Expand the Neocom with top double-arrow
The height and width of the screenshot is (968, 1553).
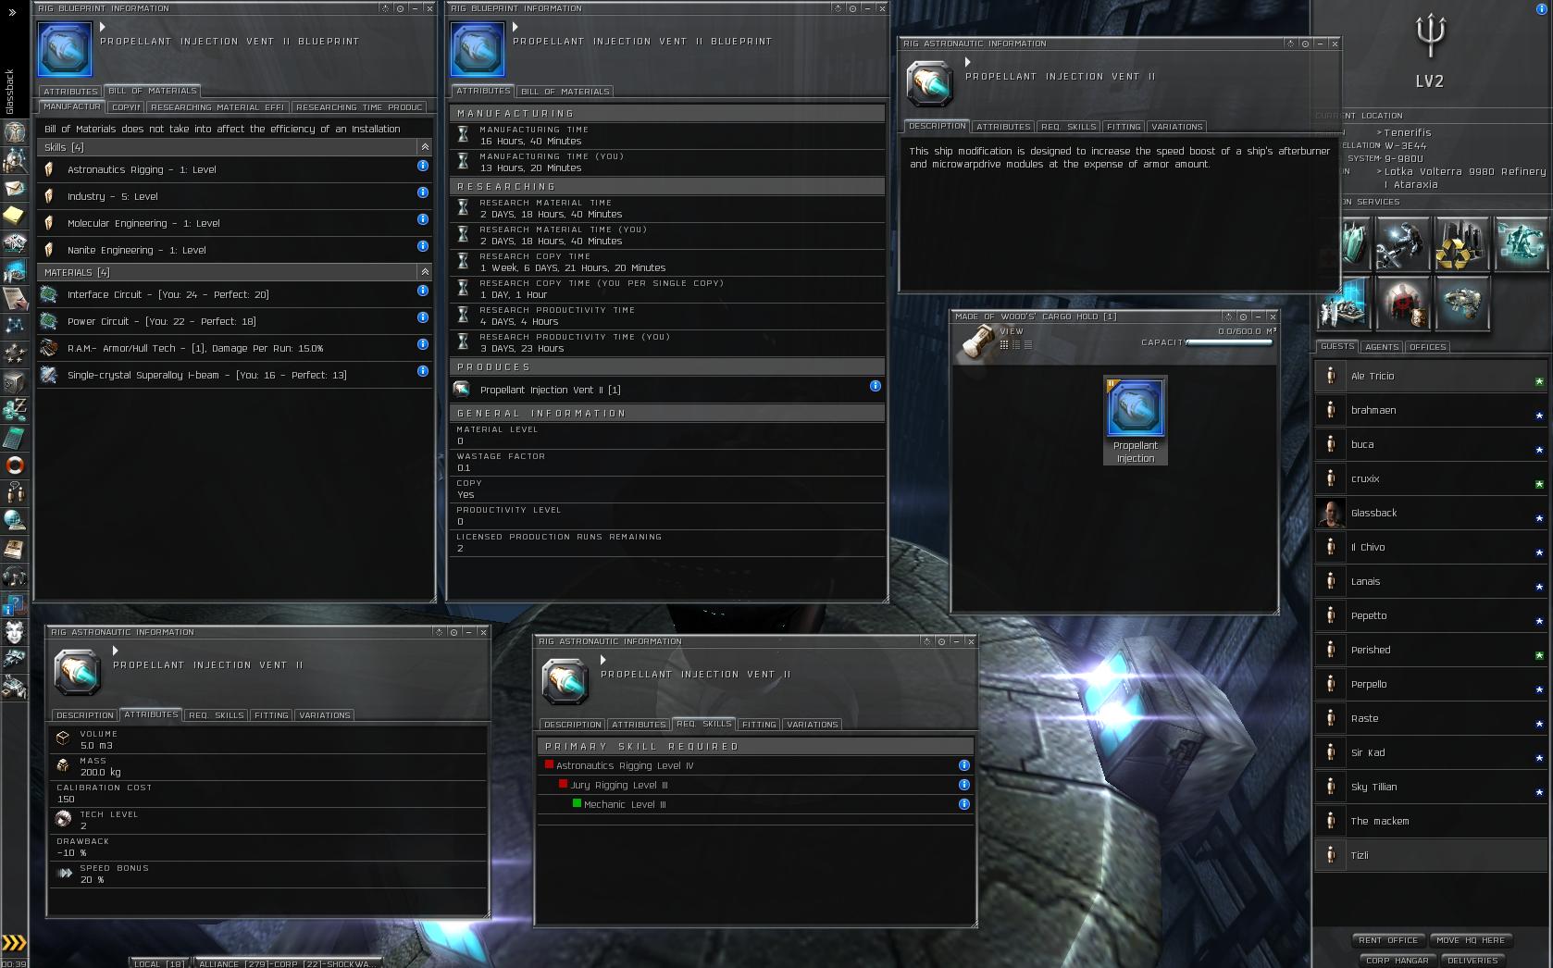12,12
